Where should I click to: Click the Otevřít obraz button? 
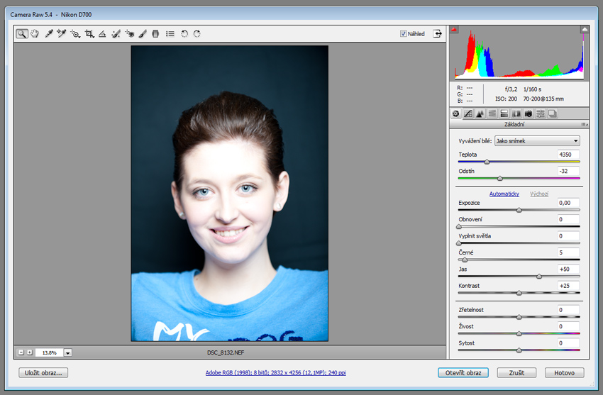pos(463,372)
